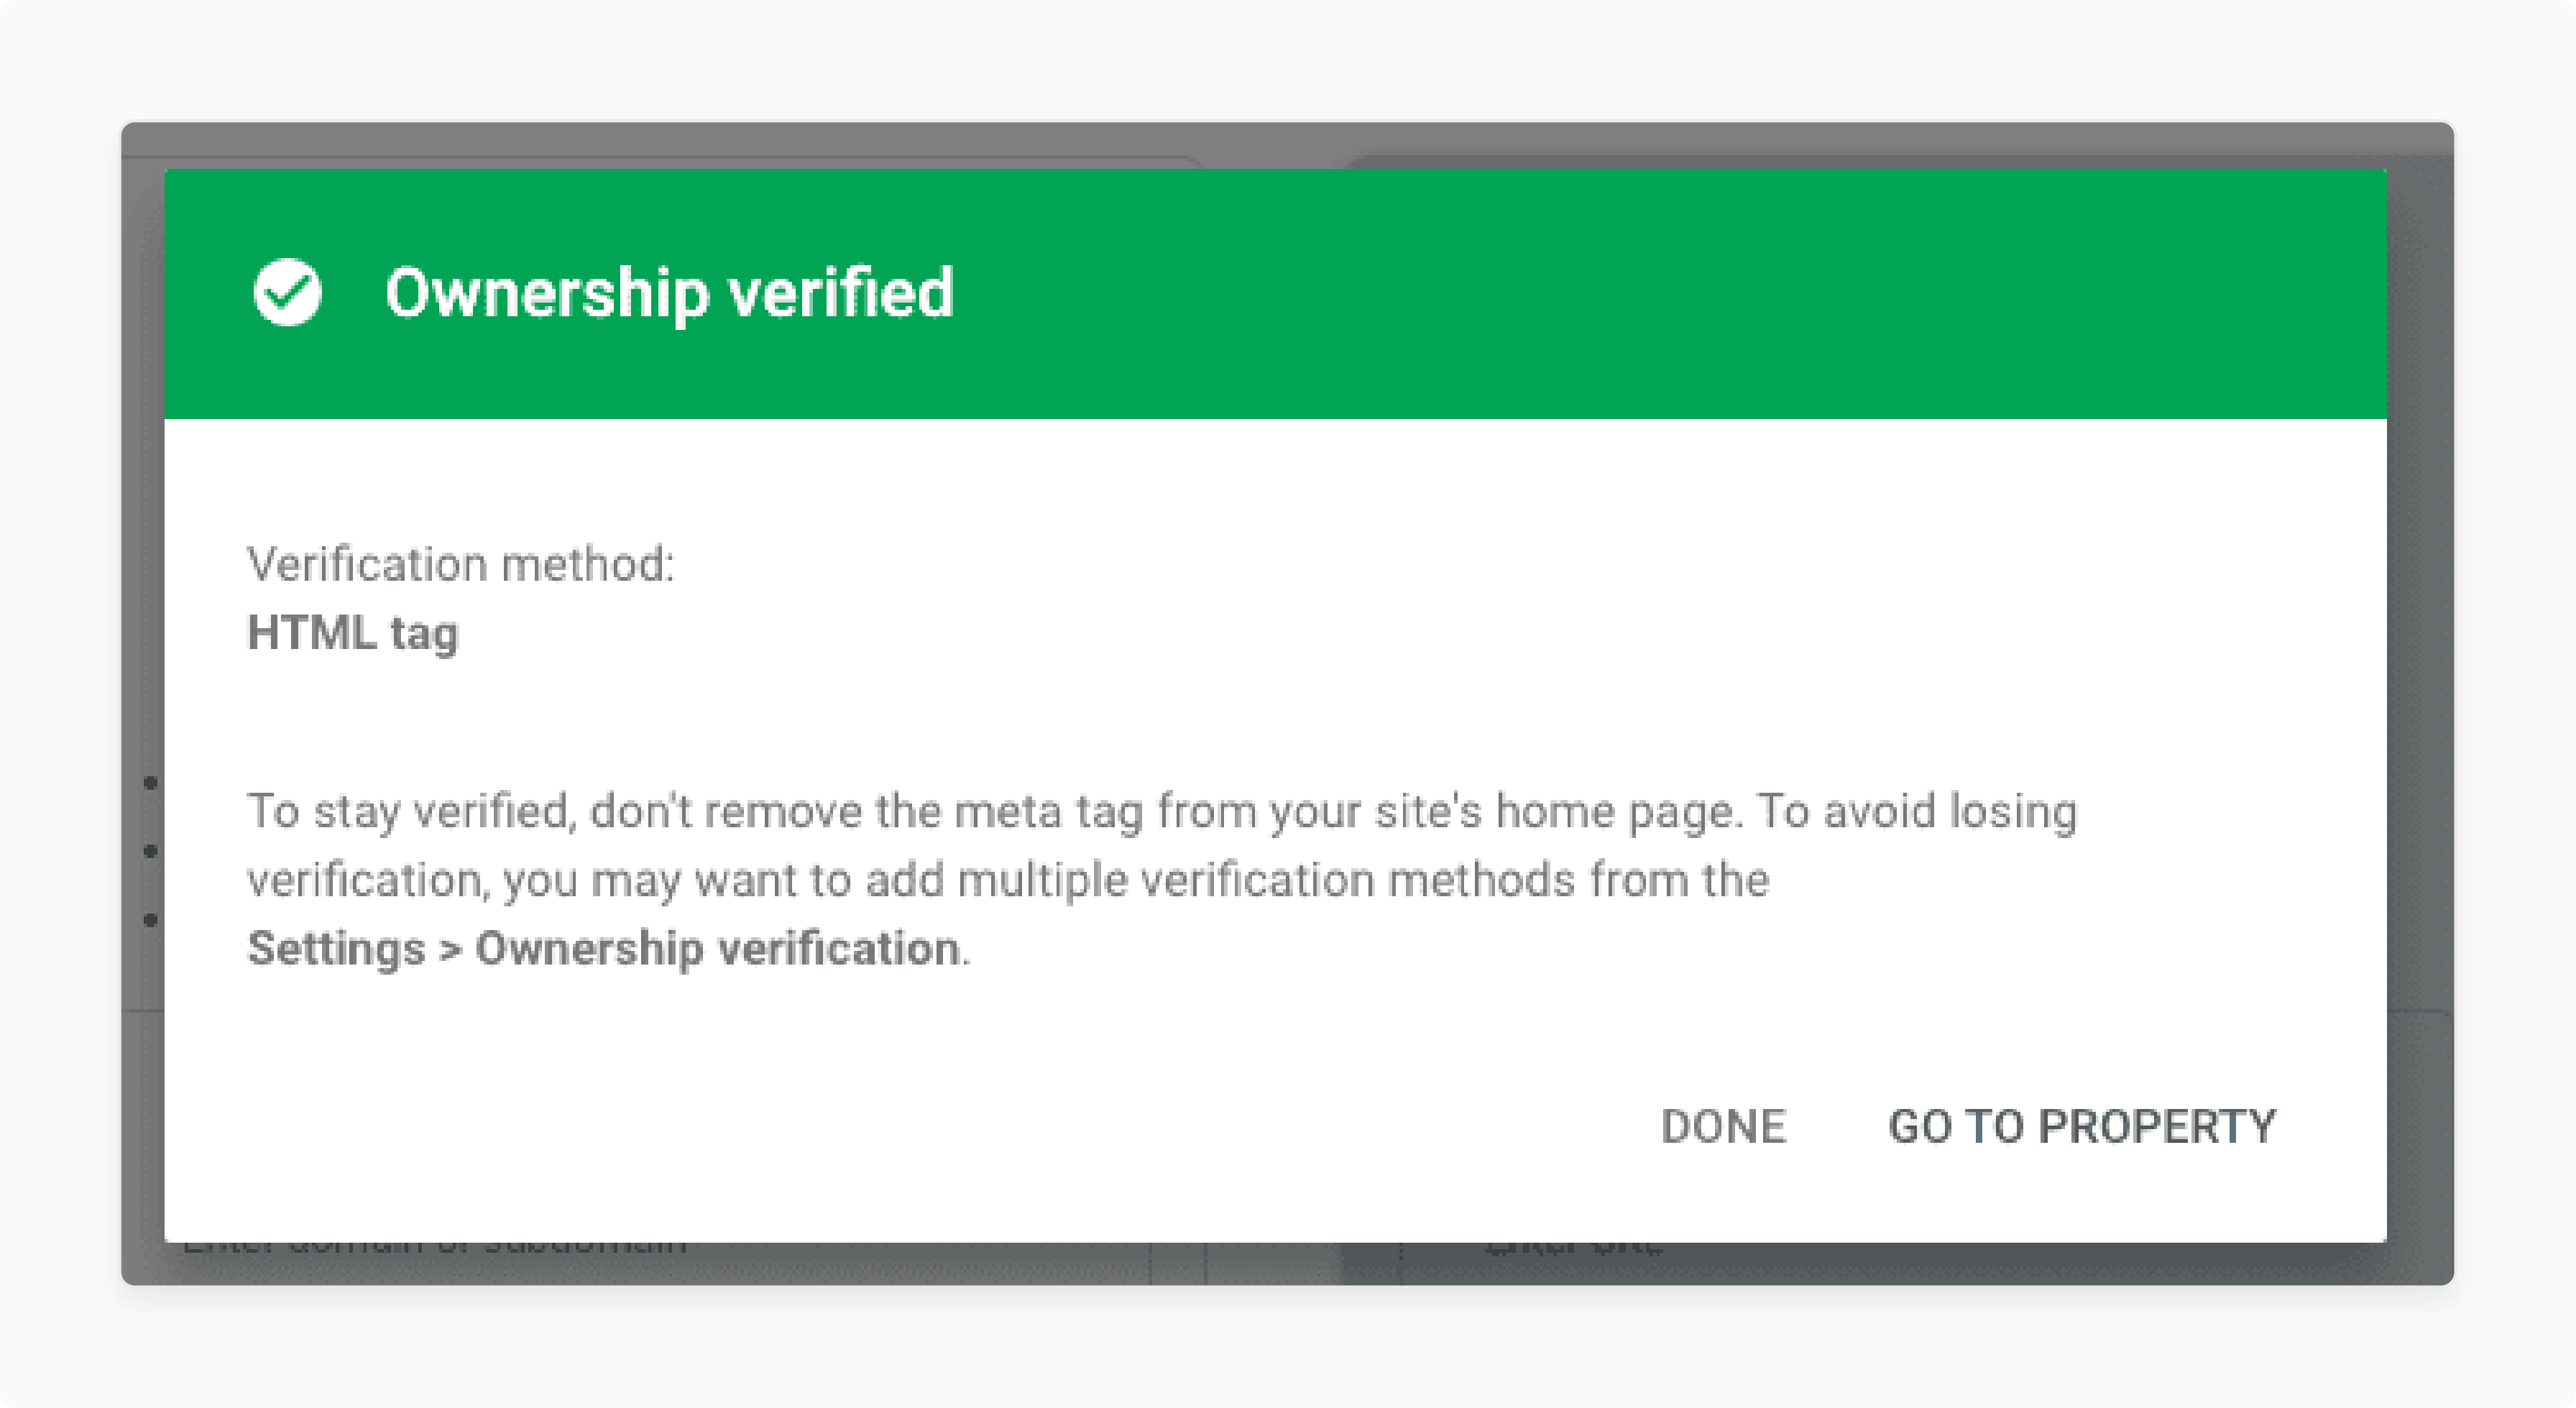Click the 'To stay verified' paragraph text
2576x1408 pixels.
click(1162, 879)
